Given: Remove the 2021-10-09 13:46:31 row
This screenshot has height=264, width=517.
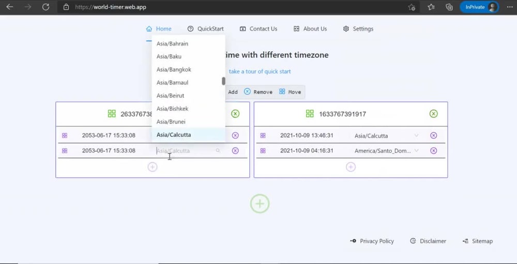Looking at the screenshot, I should (434, 135).
